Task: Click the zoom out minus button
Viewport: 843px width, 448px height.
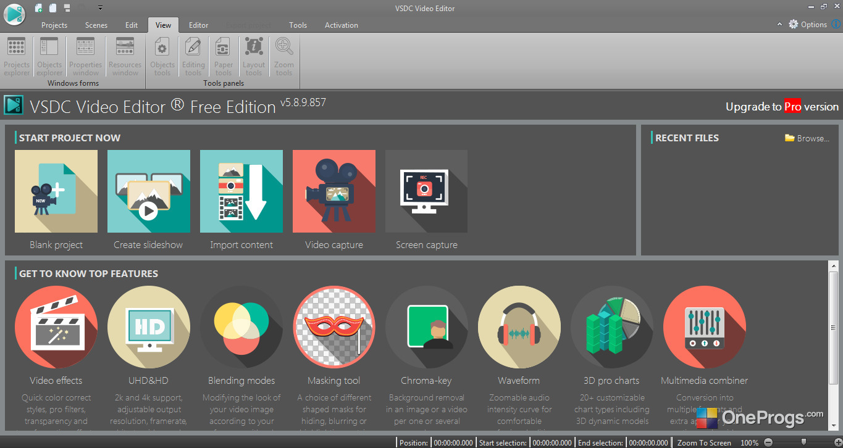Action: click(768, 442)
